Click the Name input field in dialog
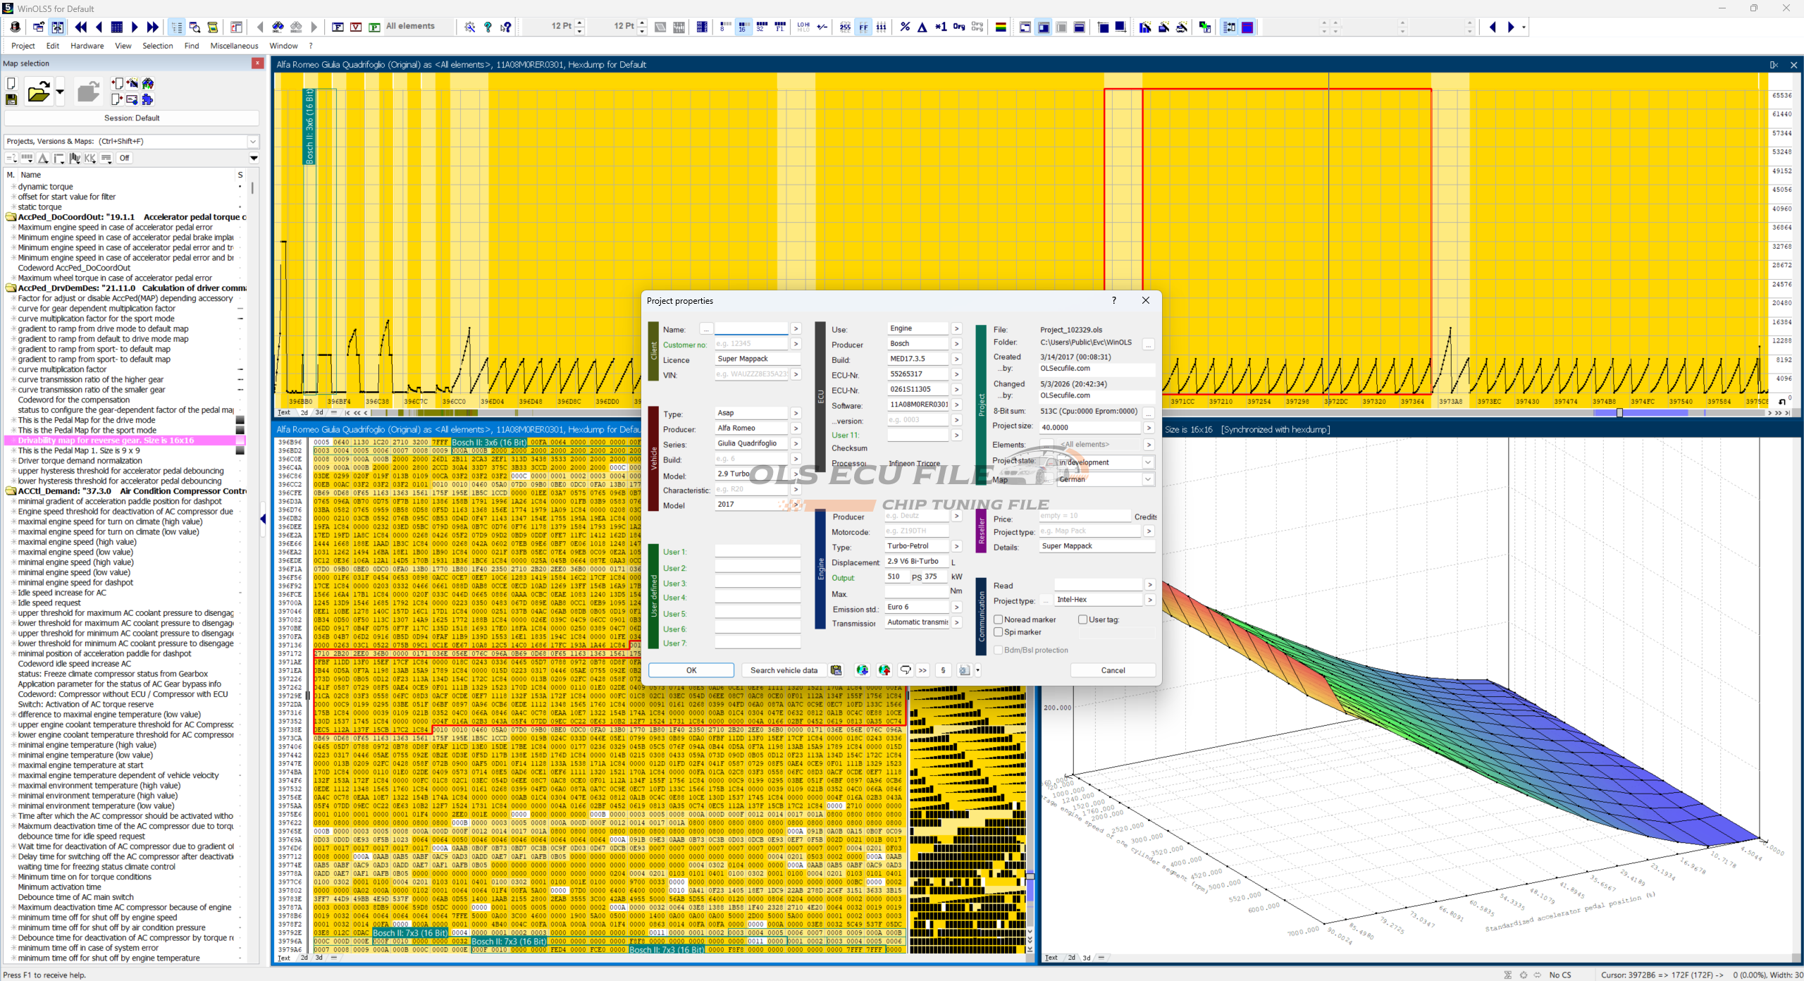This screenshot has height=981, width=1804. 751,329
